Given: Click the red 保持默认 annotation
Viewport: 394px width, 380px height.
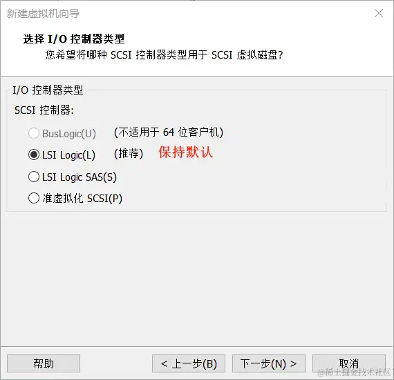Looking at the screenshot, I should (x=185, y=152).
